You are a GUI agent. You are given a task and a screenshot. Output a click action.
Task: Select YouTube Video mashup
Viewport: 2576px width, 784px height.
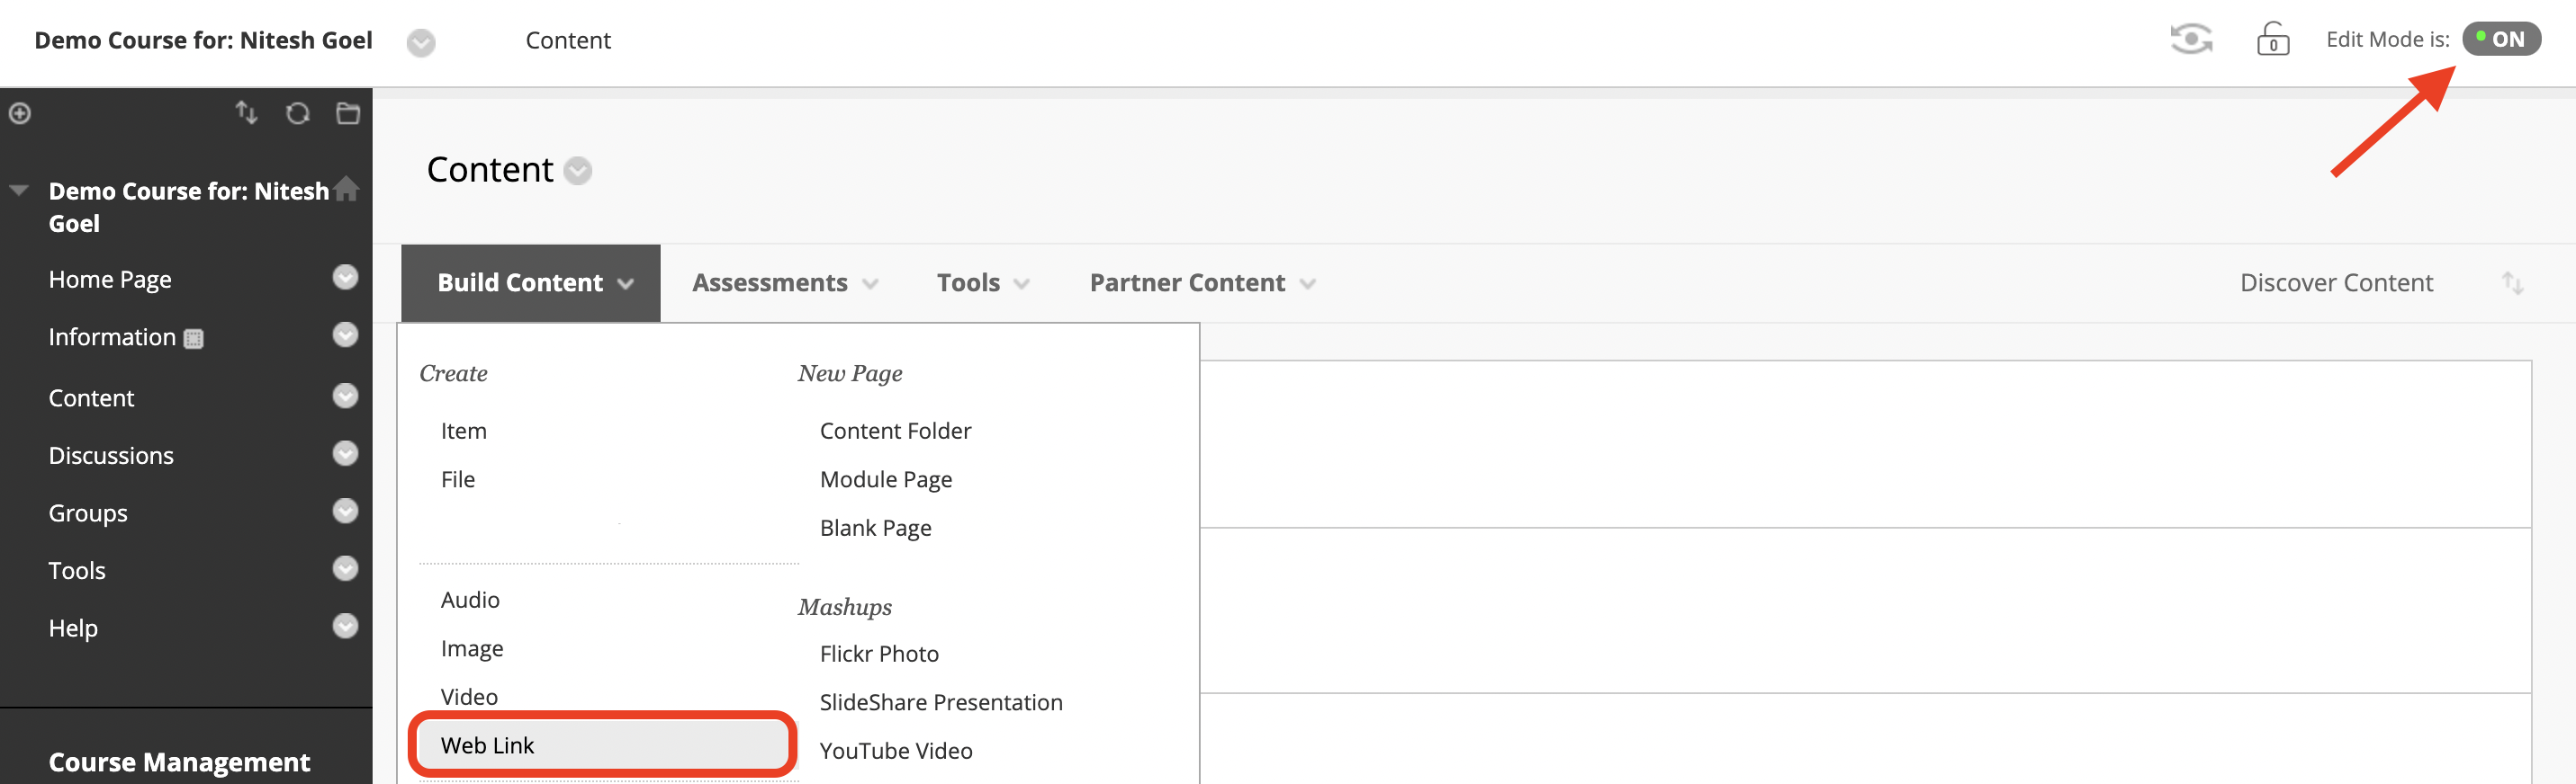[896, 750]
